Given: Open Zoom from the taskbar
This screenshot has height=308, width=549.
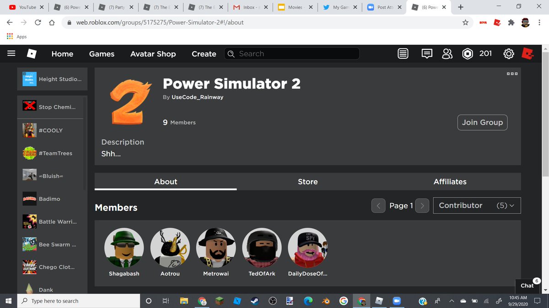Looking at the screenshot, I should click(x=397, y=301).
